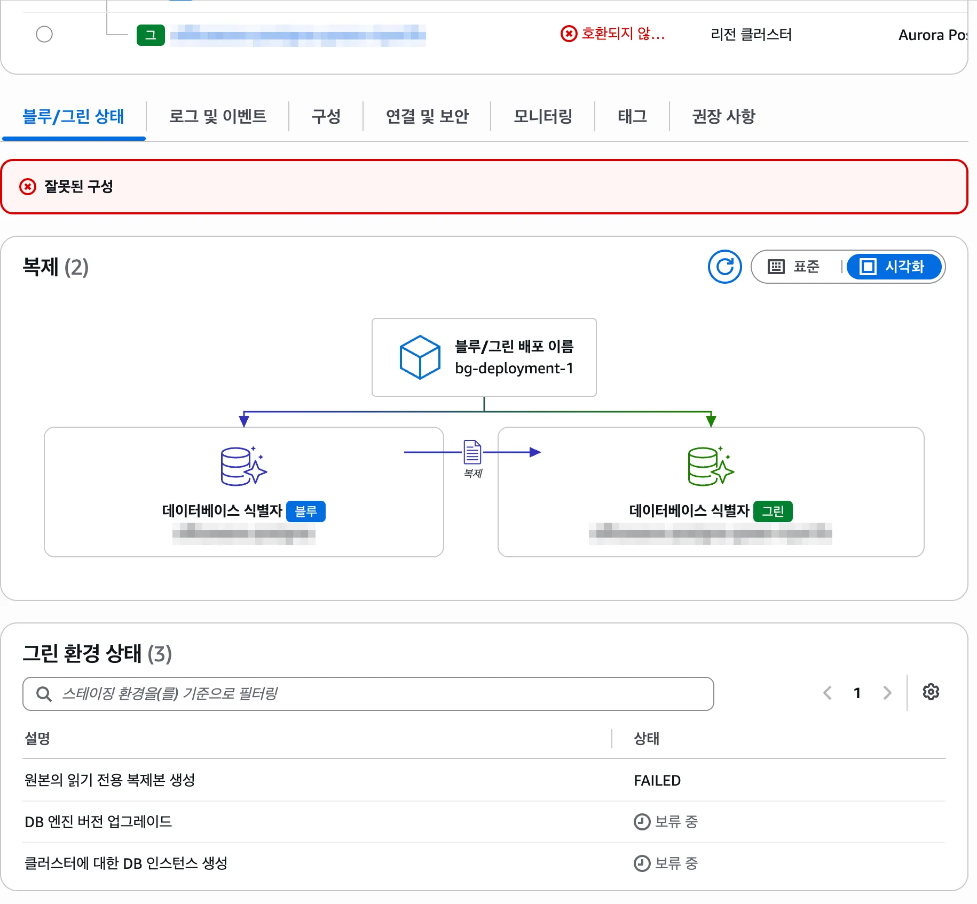Select row 원본의 읽기 전용 복제본 생성
977x904 pixels.
[484, 780]
